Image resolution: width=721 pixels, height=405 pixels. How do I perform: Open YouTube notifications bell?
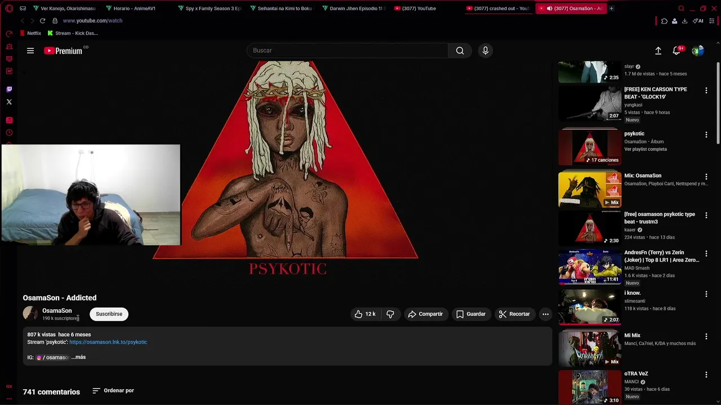677,51
